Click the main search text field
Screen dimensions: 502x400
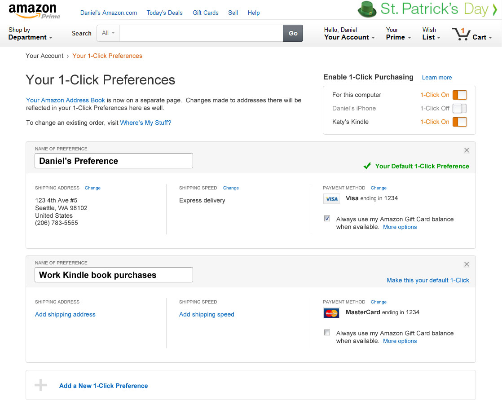(201, 33)
